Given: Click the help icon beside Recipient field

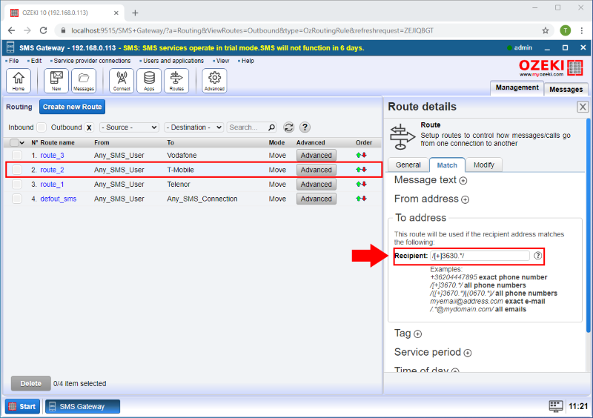Looking at the screenshot, I should click(537, 256).
